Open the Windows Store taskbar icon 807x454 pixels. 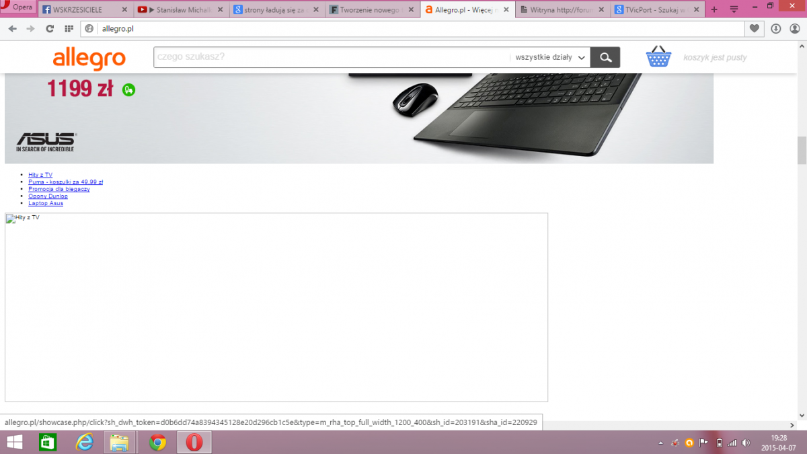point(48,443)
